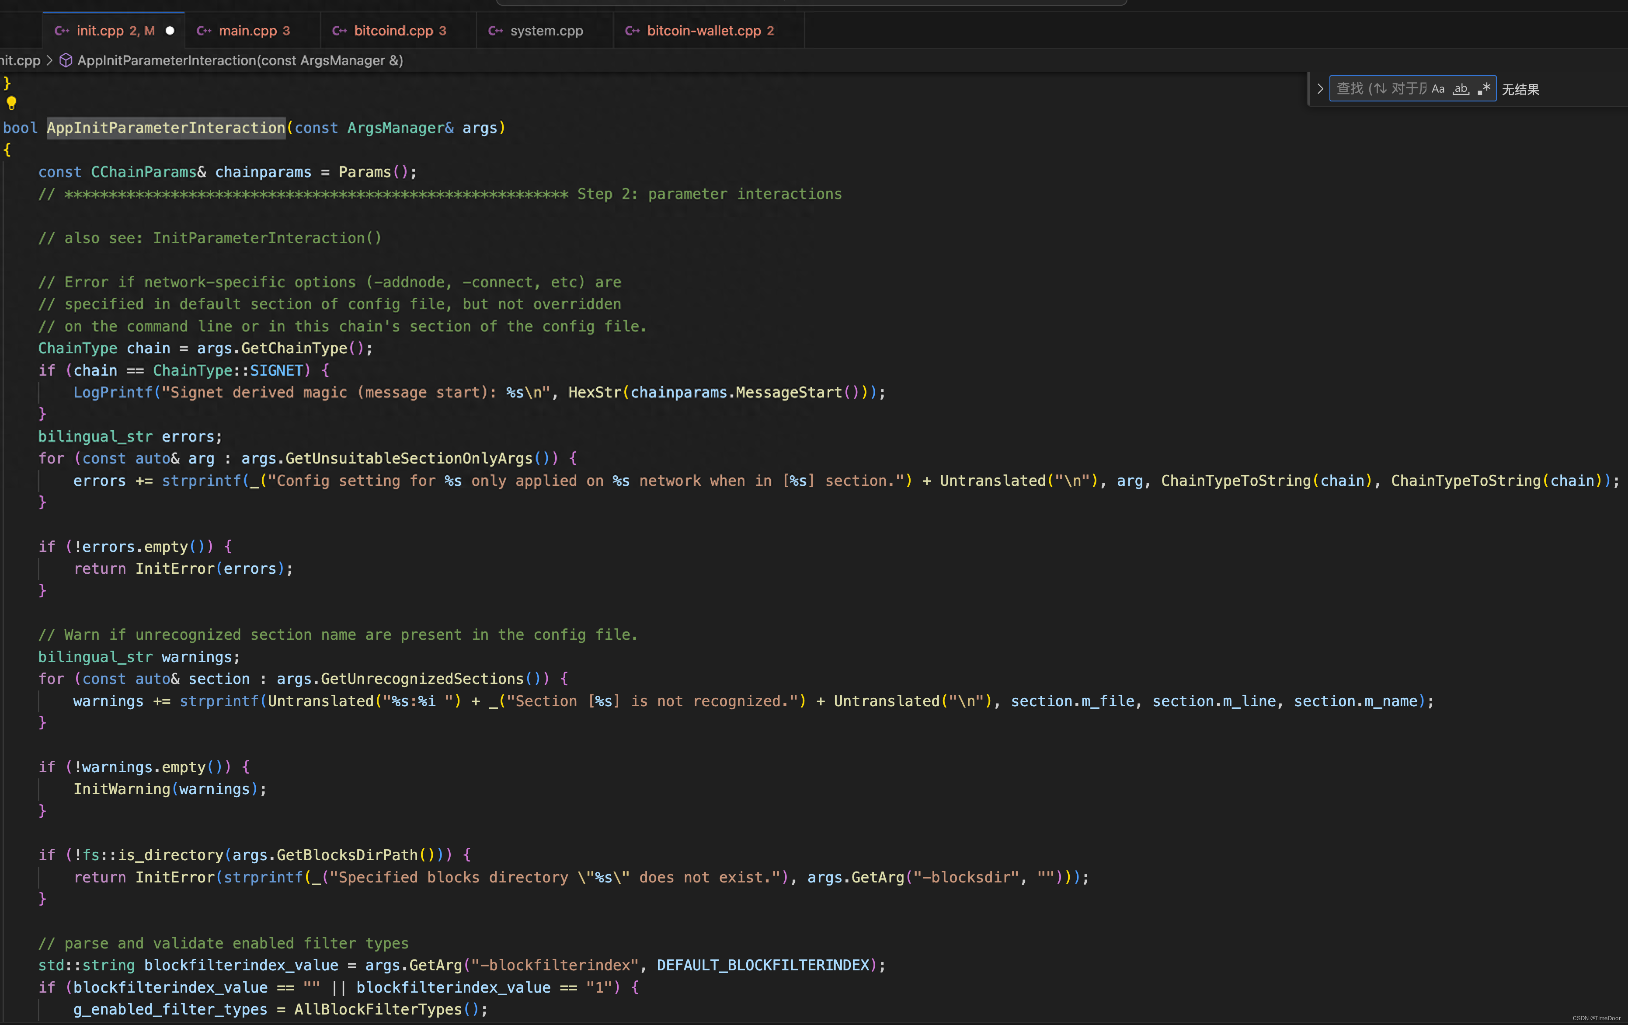Click the C++ file icon on the bitcoin-wallet.cpp tab

coord(632,31)
